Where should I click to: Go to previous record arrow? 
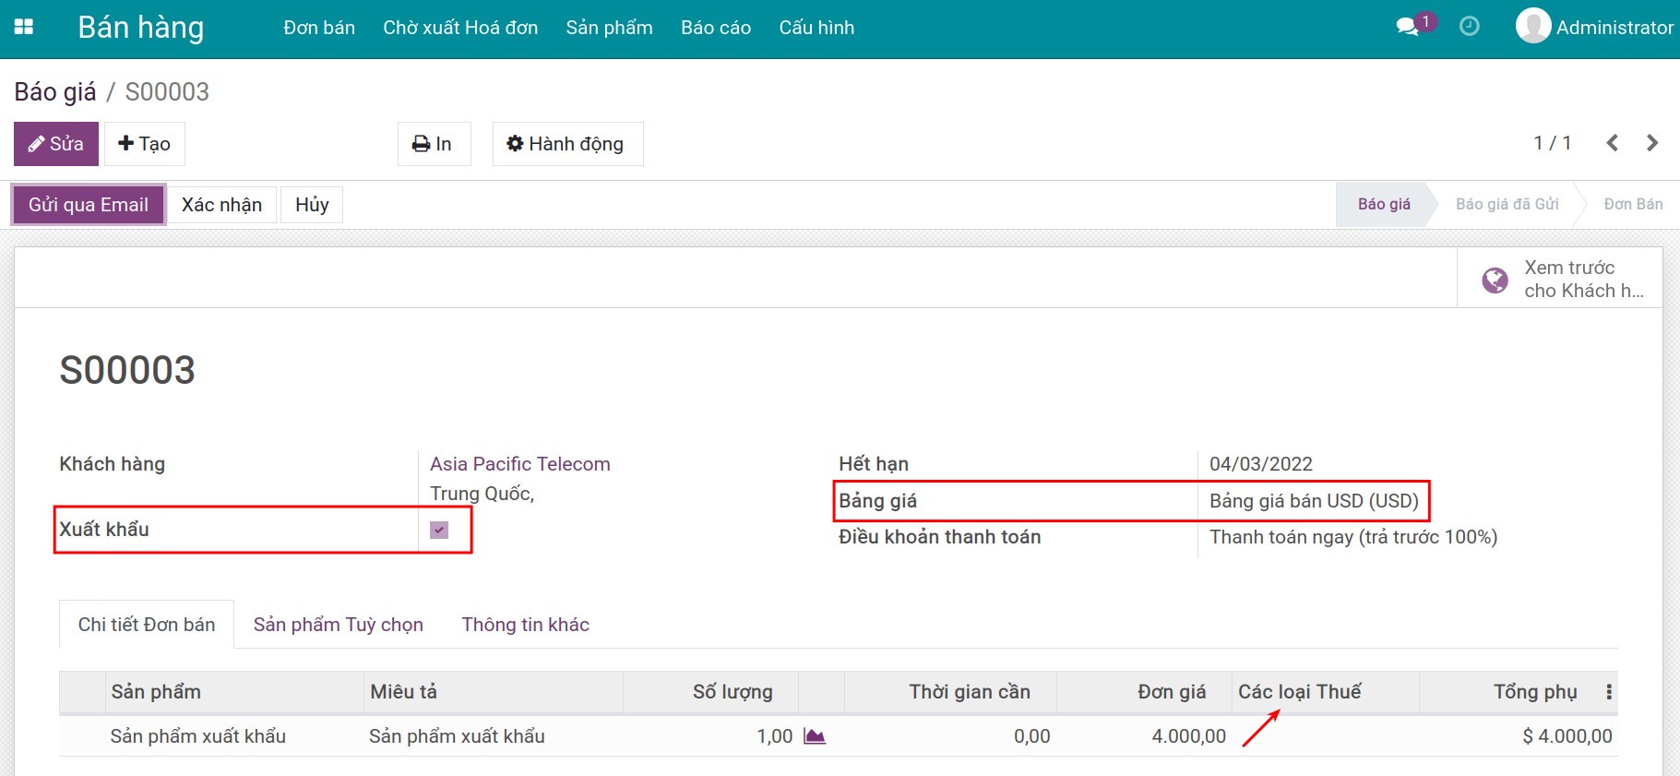click(1612, 143)
